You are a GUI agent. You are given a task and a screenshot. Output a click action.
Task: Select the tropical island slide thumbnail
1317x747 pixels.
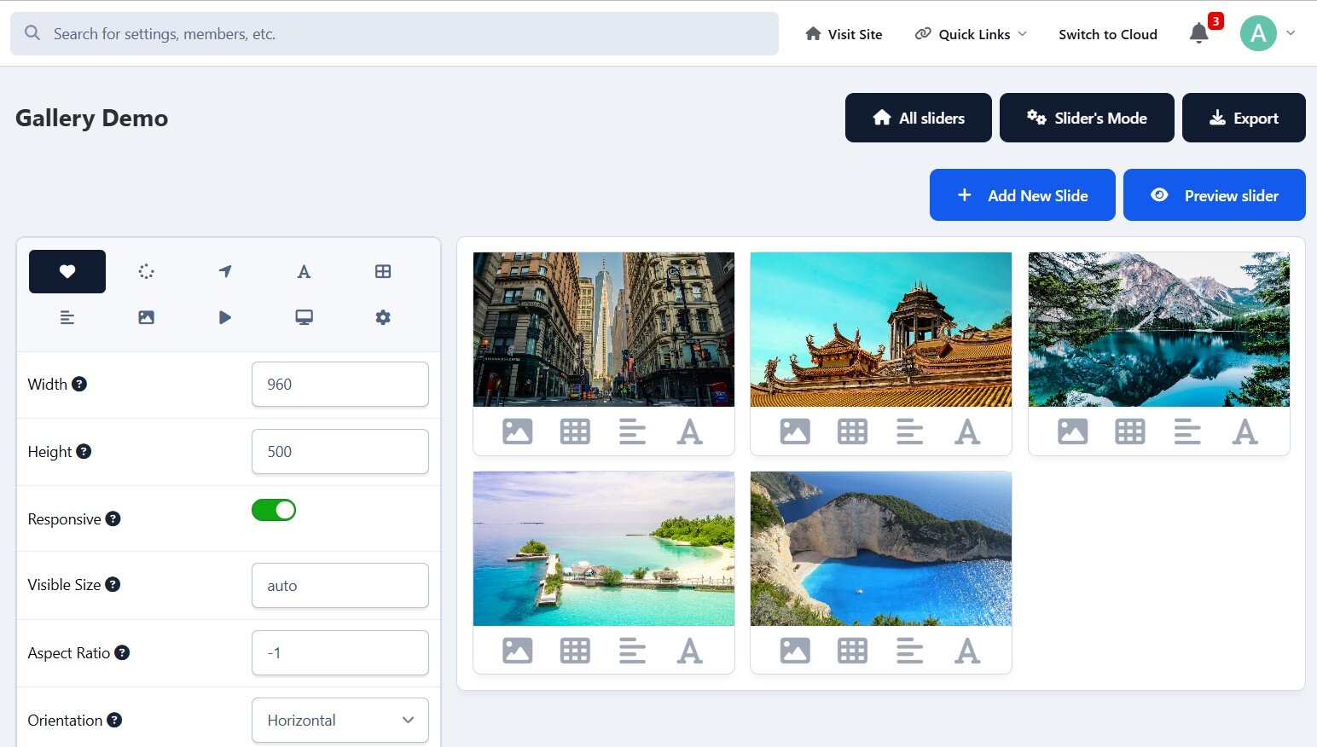pyautogui.click(x=604, y=548)
